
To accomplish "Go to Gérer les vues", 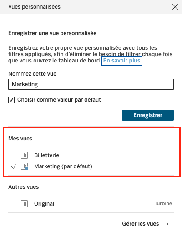I will pyautogui.click(x=141, y=224).
